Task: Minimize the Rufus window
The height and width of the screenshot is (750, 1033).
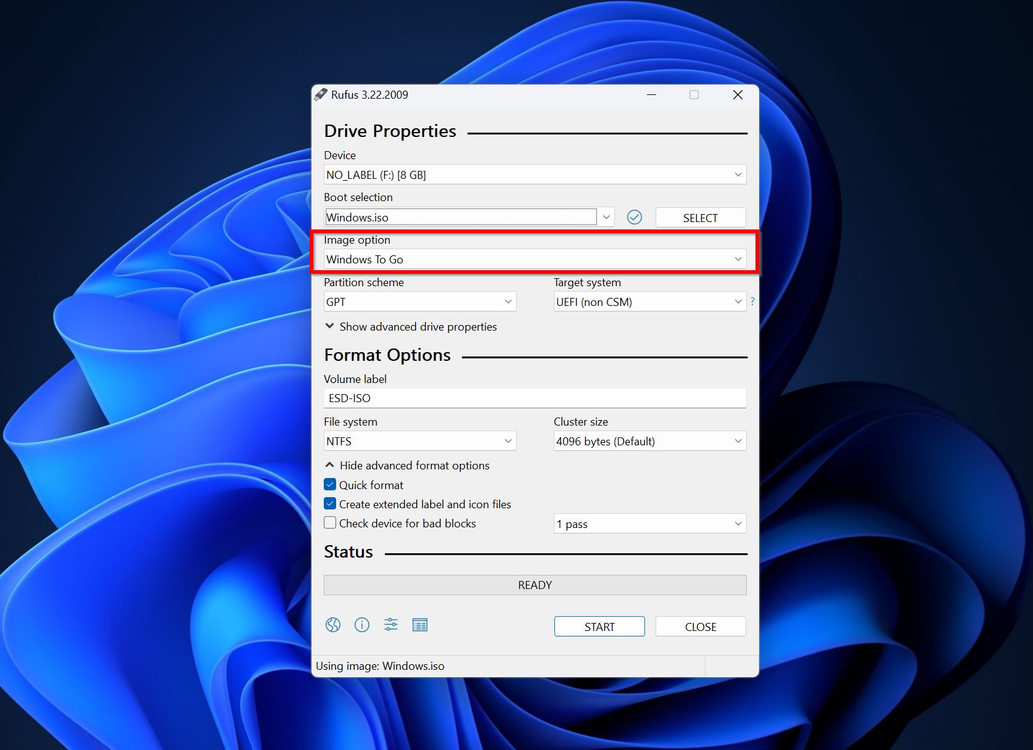Action: pyautogui.click(x=651, y=94)
